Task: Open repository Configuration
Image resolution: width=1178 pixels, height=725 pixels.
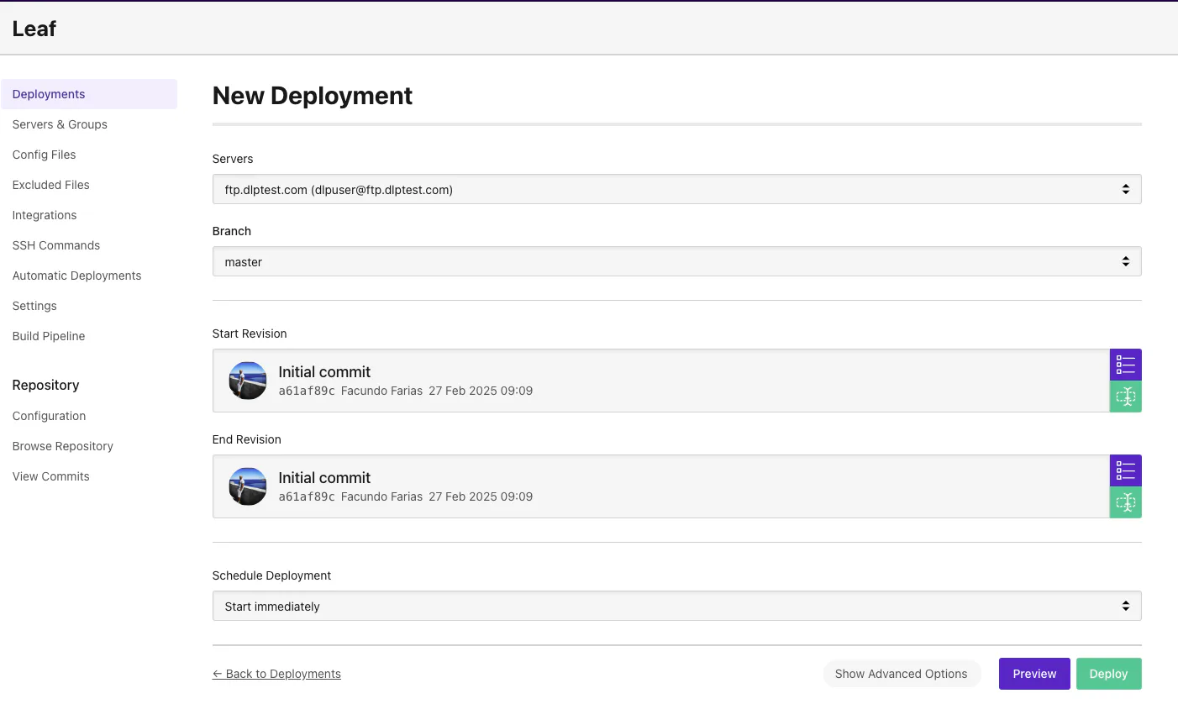Action: click(49, 416)
